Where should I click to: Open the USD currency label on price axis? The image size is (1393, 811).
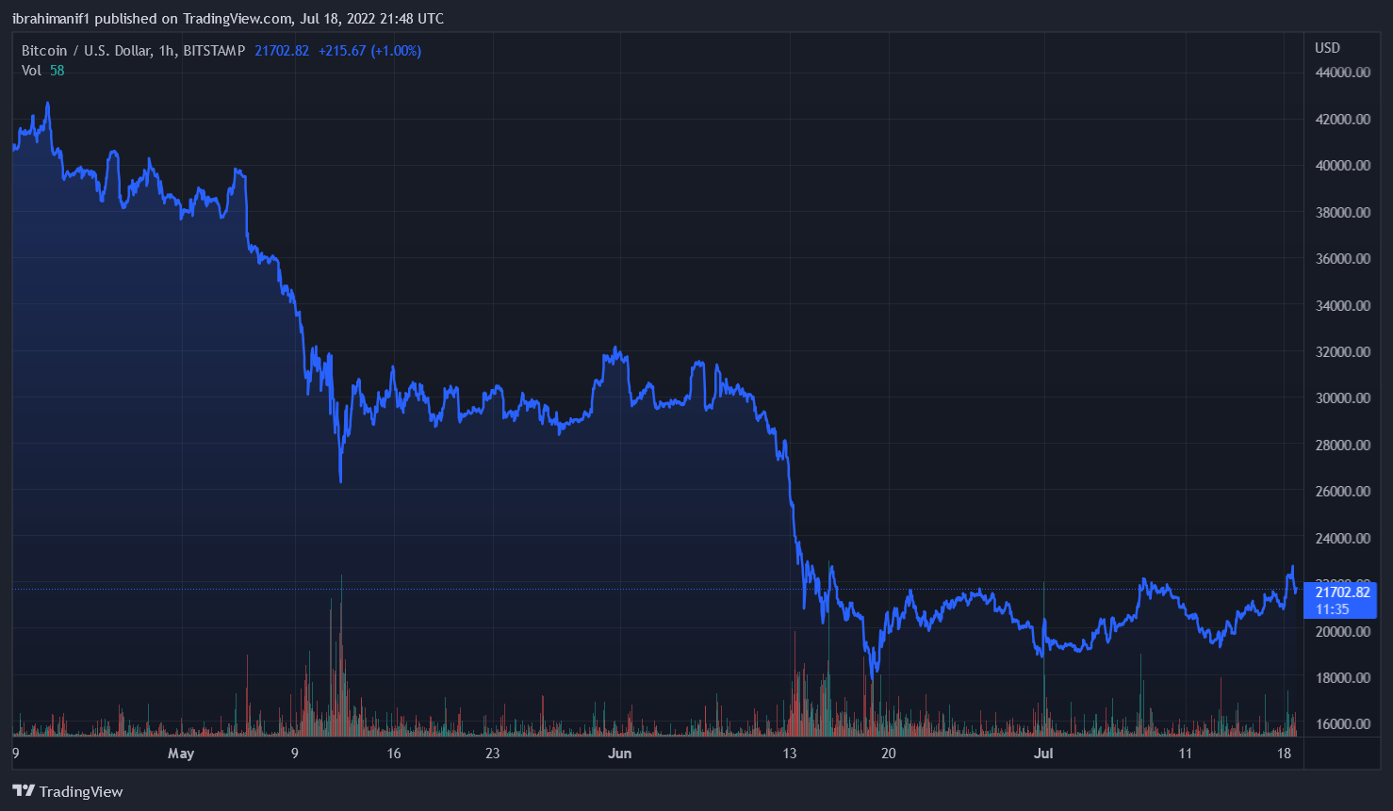[x=1327, y=48]
